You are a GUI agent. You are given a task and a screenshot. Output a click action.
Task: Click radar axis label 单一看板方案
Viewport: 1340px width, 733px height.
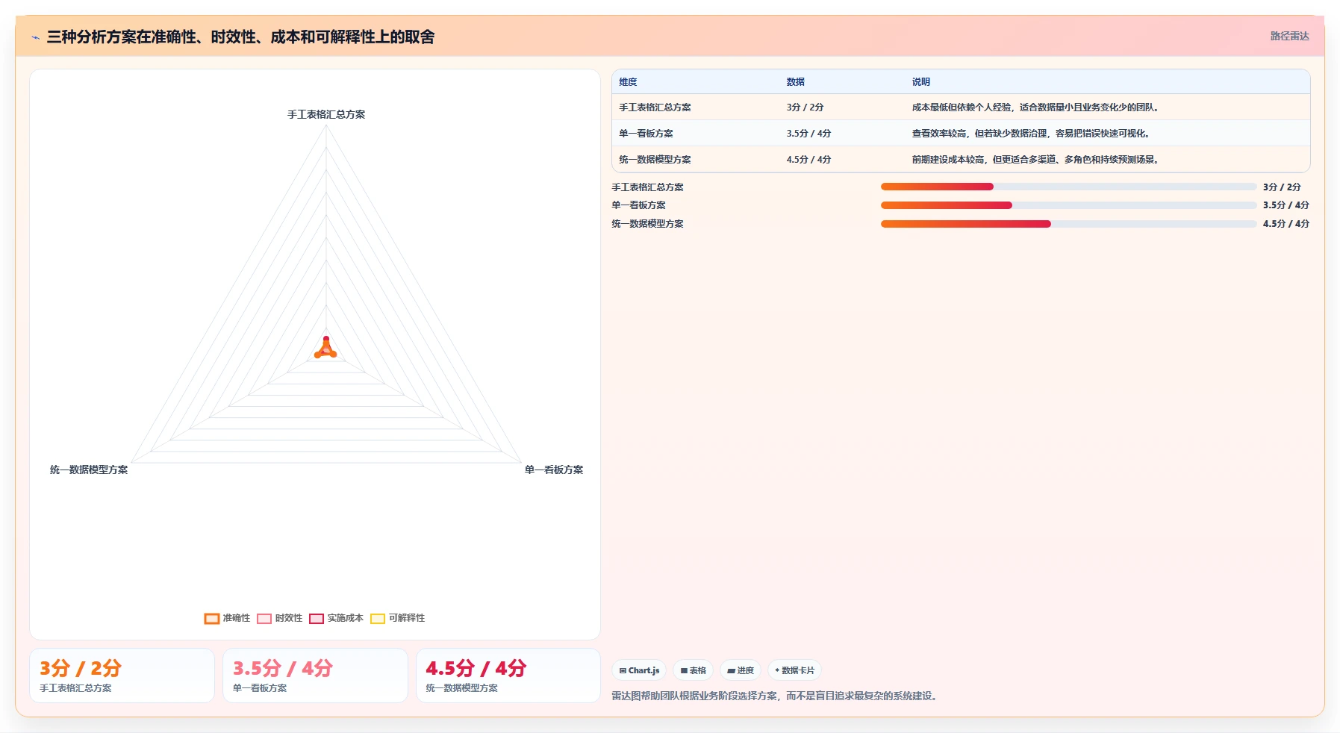(x=554, y=470)
